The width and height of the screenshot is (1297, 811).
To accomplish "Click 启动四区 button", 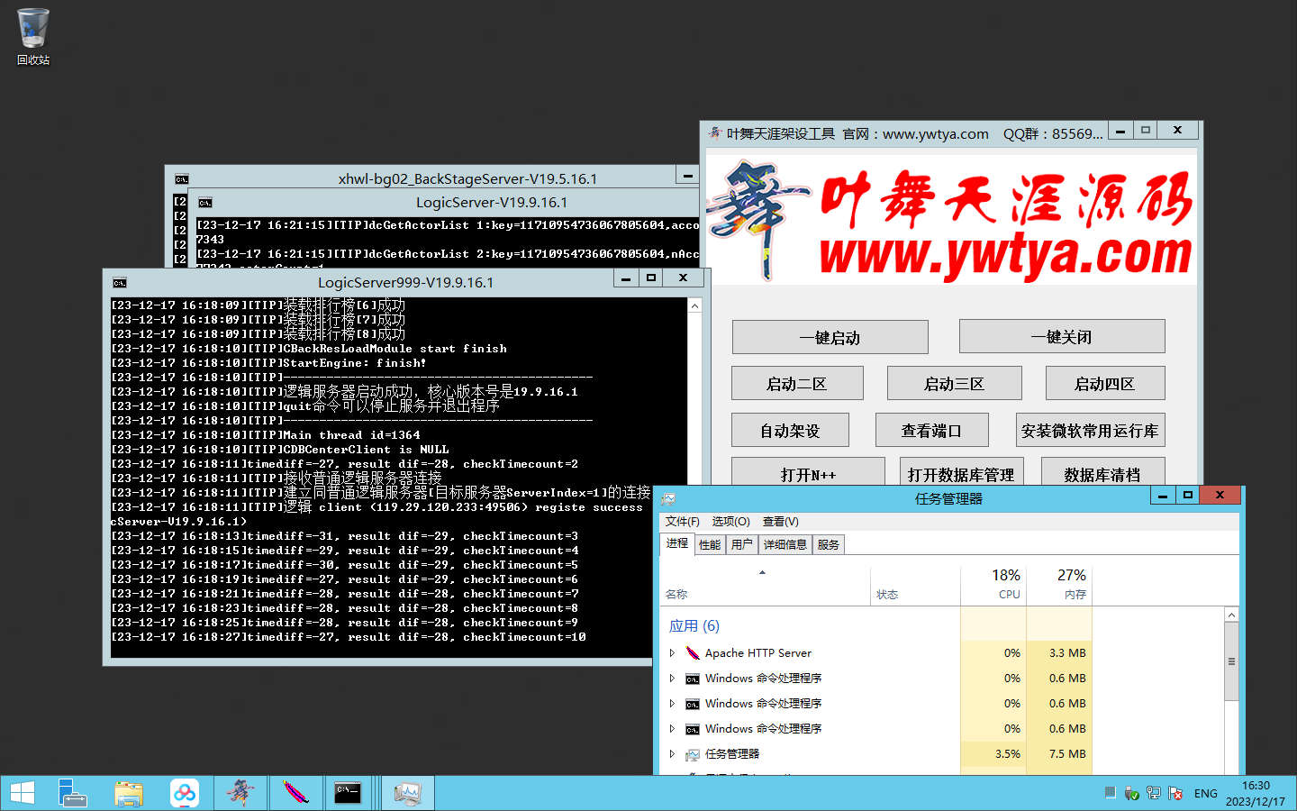I will pyautogui.click(x=1105, y=383).
